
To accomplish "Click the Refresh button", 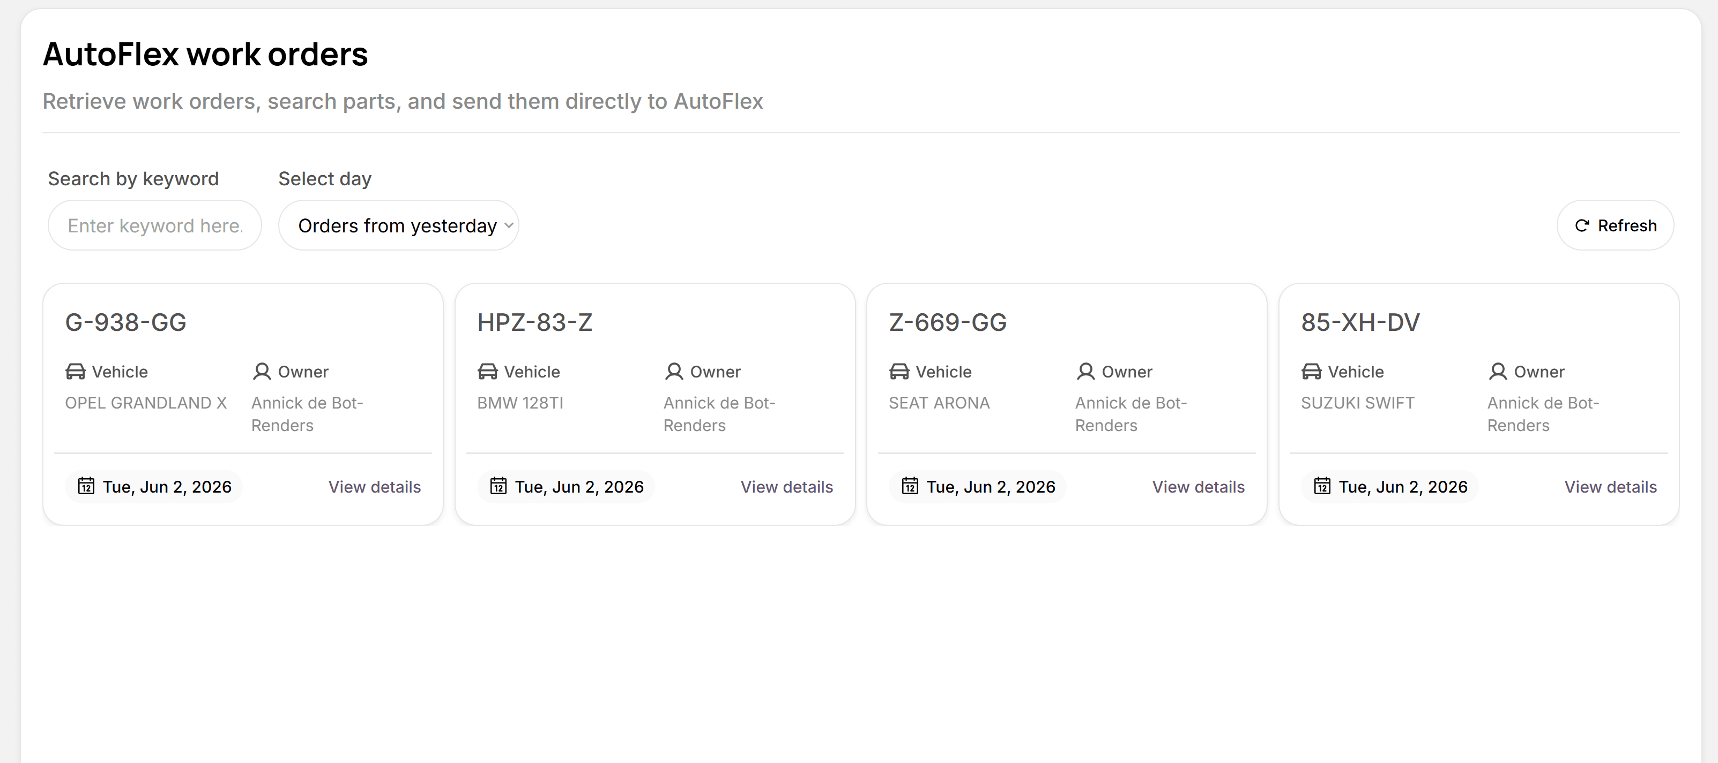I will (1615, 225).
